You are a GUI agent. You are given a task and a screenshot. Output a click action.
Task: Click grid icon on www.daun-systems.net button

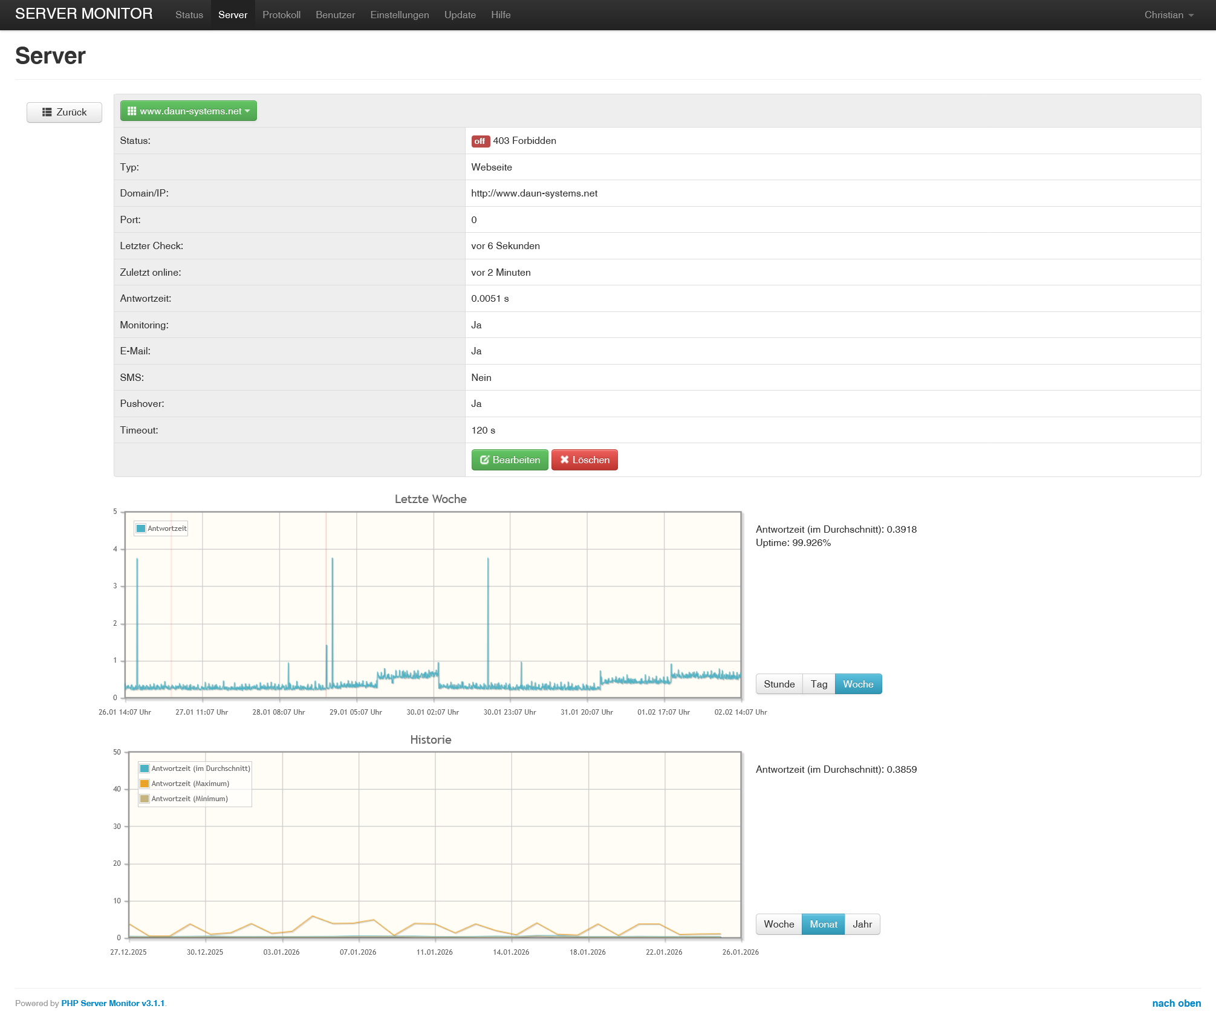pyautogui.click(x=132, y=111)
